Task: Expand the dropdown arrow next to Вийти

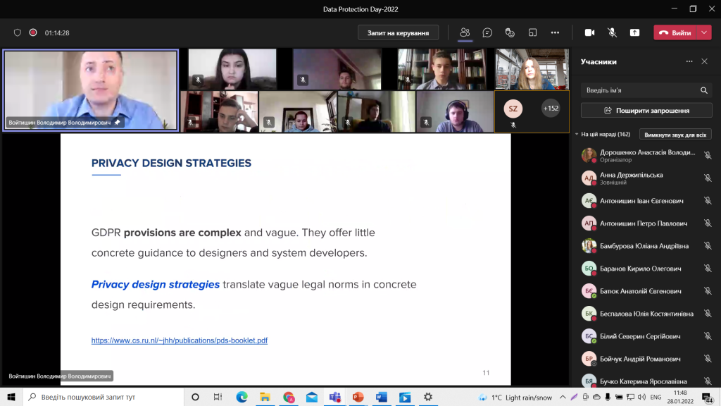Action: pyautogui.click(x=705, y=32)
